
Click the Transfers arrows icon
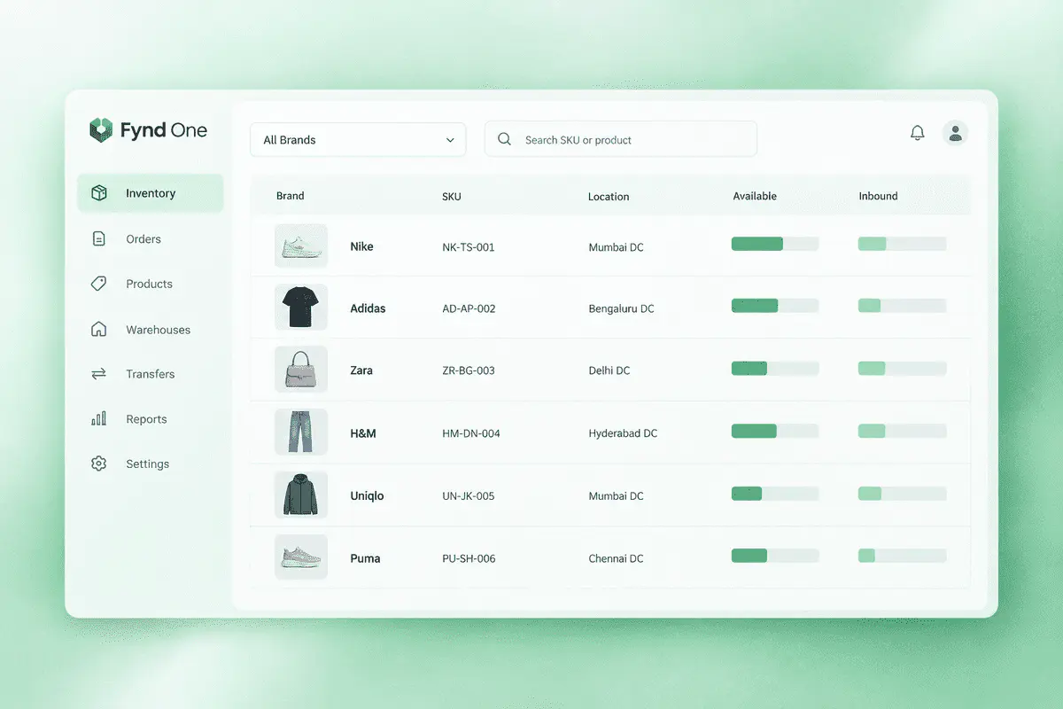[99, 374]
